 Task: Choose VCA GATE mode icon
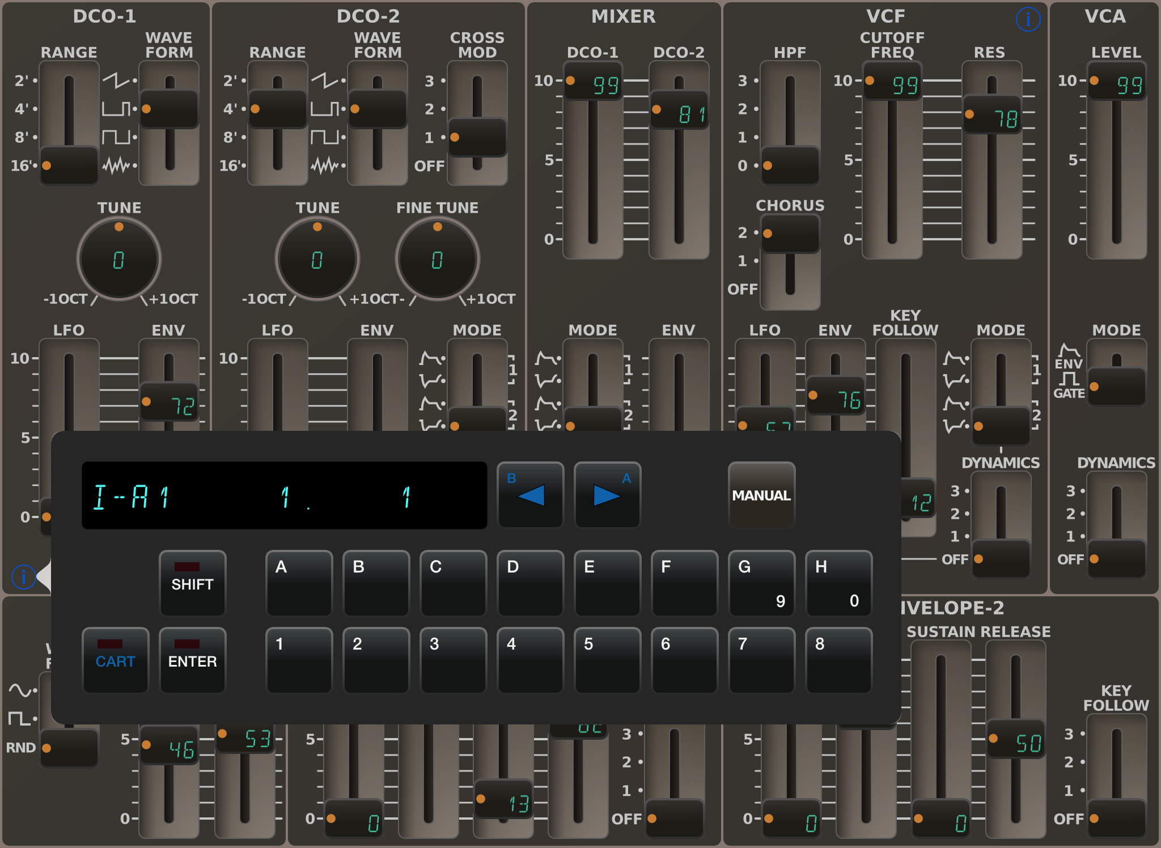click(1069, 379)
